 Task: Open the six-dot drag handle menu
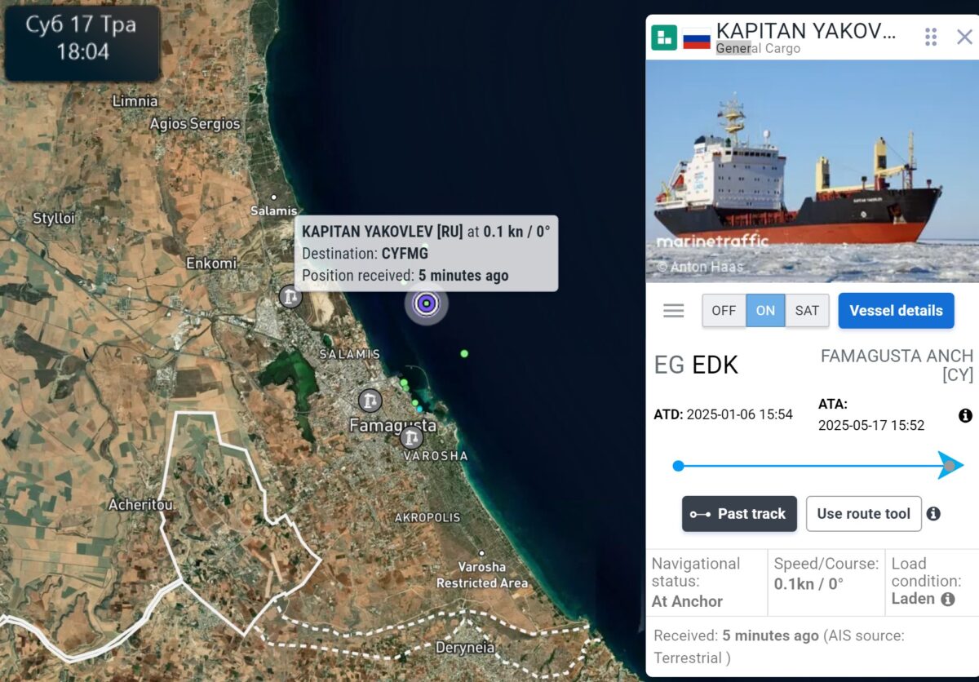coord(931,37)
